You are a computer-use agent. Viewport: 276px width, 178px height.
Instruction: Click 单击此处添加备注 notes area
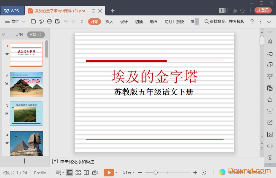click(77, 162)
